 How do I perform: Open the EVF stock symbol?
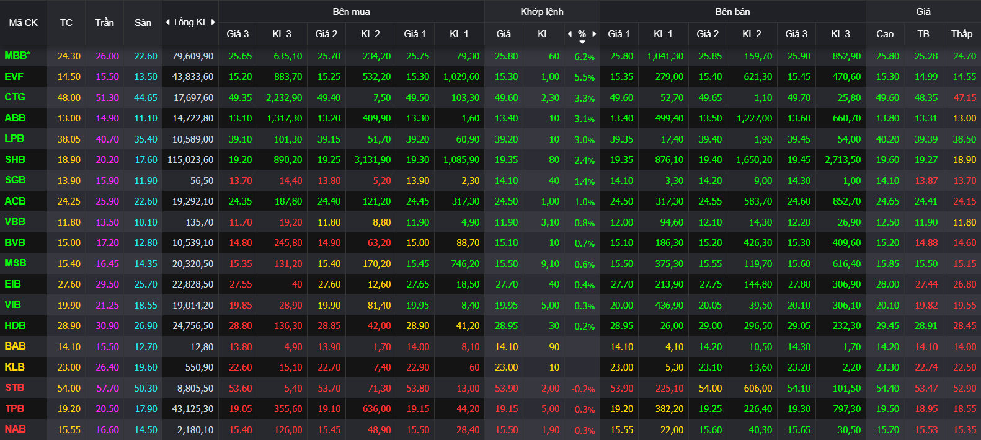point(14,77)
